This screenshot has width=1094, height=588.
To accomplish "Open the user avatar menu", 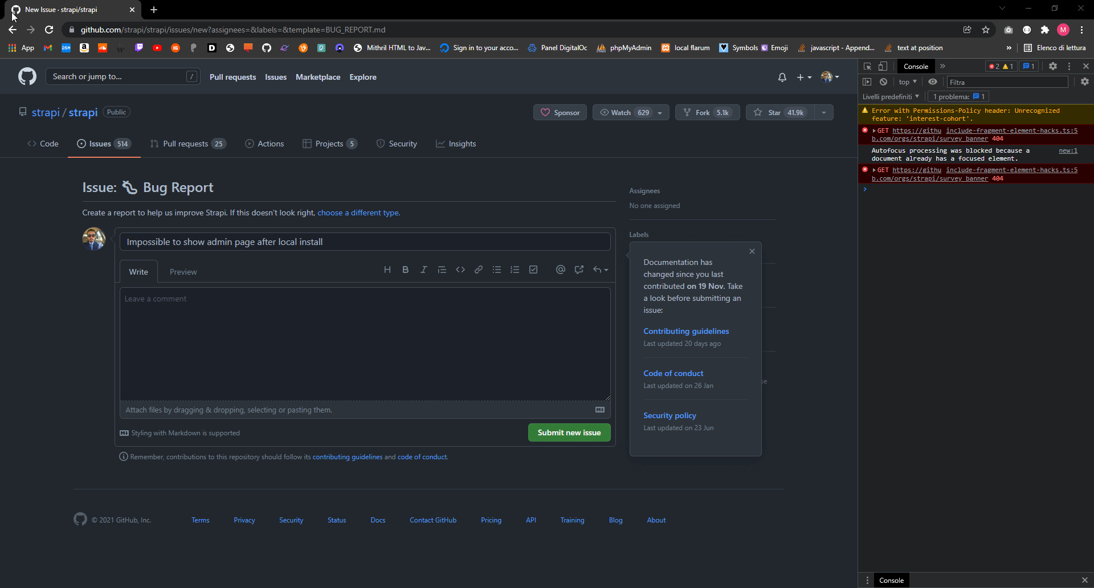I will click(830, 77).
